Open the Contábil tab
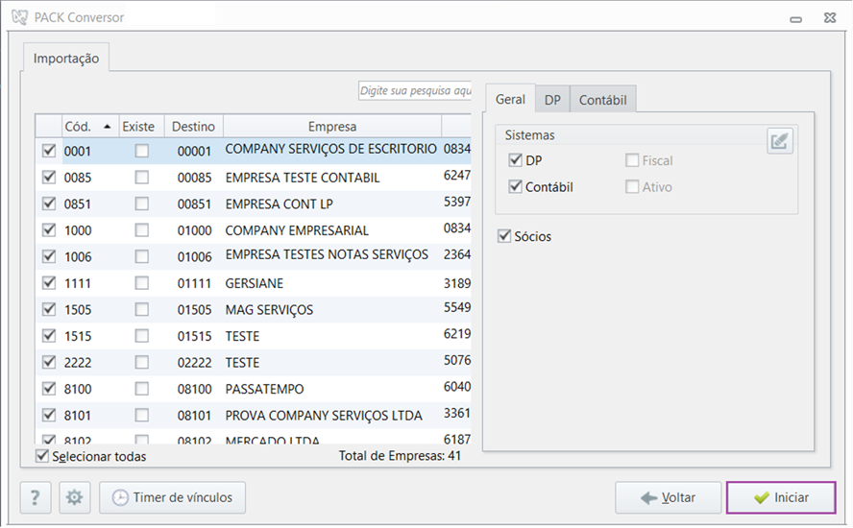 602,99
